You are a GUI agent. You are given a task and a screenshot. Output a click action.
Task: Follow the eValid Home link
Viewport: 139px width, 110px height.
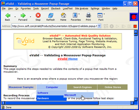68,59
